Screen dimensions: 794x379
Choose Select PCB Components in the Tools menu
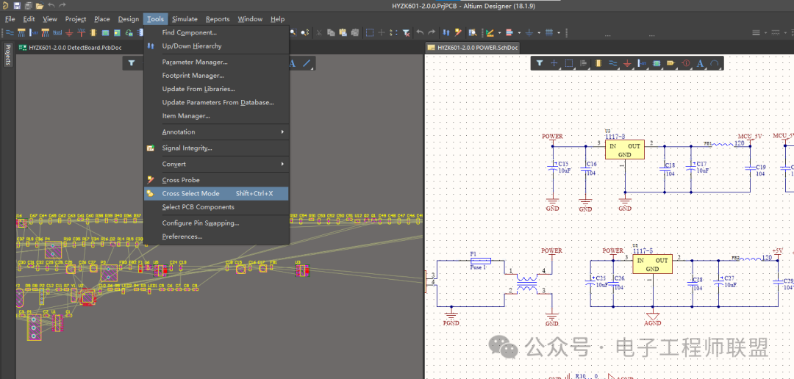point(216,207)
